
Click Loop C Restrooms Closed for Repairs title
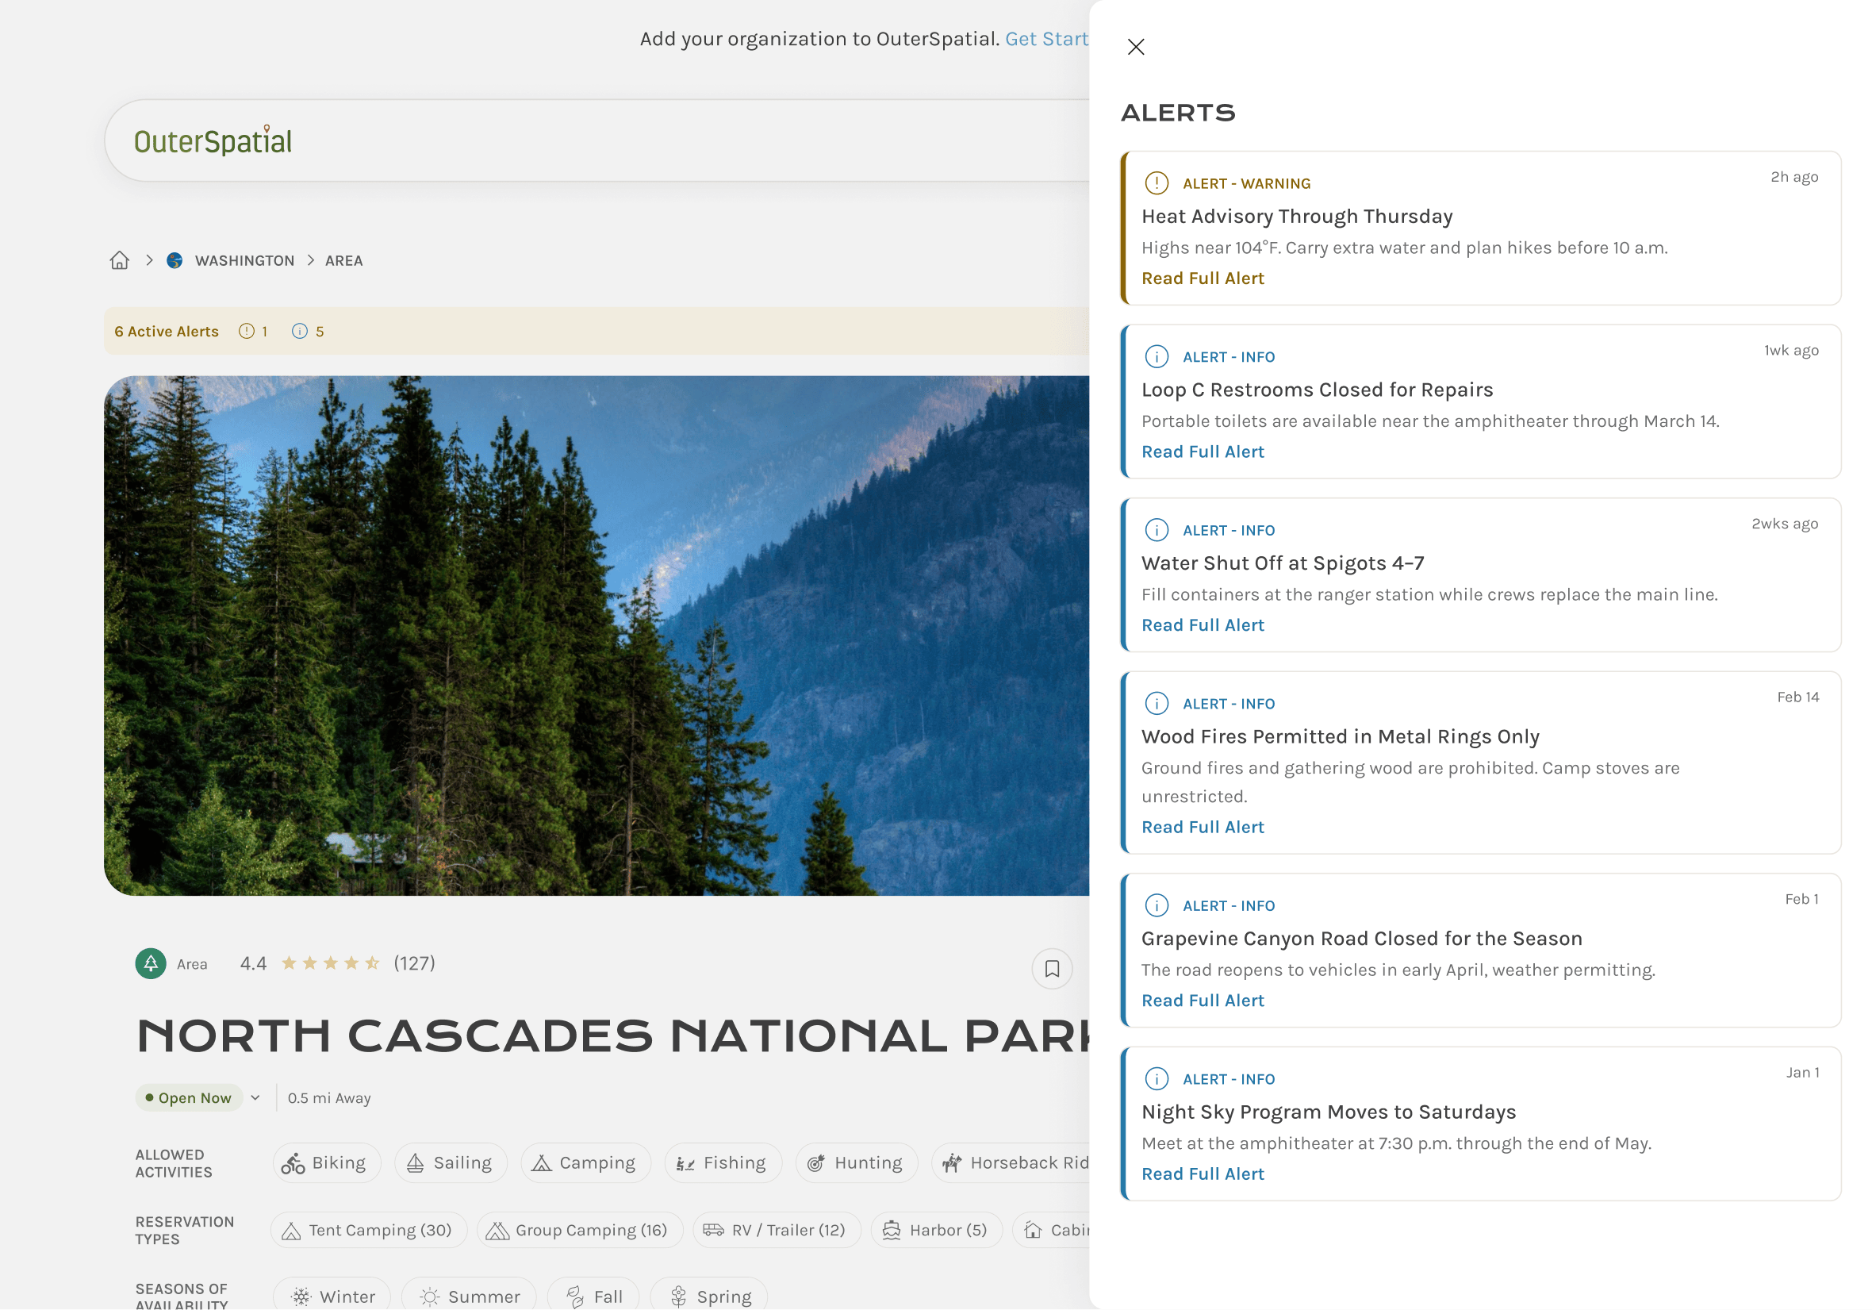click(1318, 390)
